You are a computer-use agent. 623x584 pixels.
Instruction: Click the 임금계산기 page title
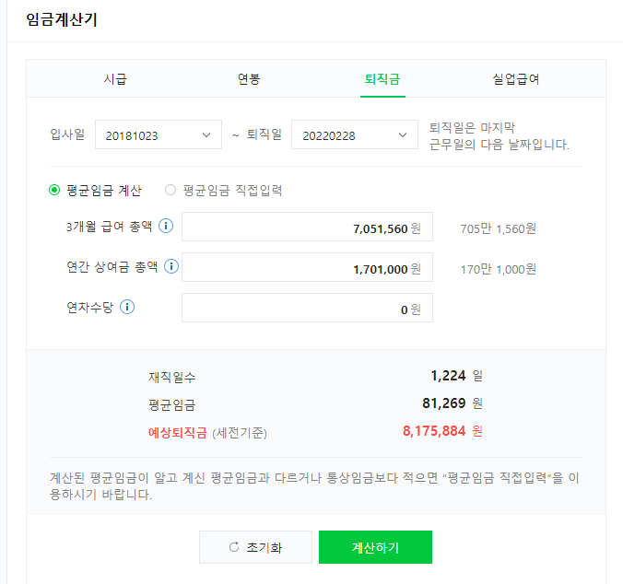(x=62, y=20)
